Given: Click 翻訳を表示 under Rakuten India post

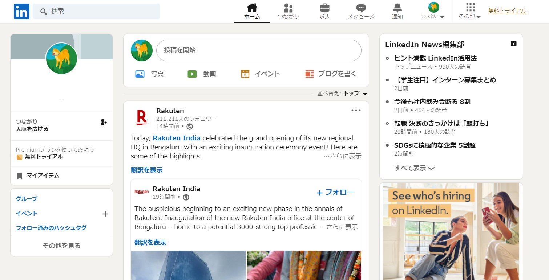Looking at the screenshot, I should tap(150, 242).
